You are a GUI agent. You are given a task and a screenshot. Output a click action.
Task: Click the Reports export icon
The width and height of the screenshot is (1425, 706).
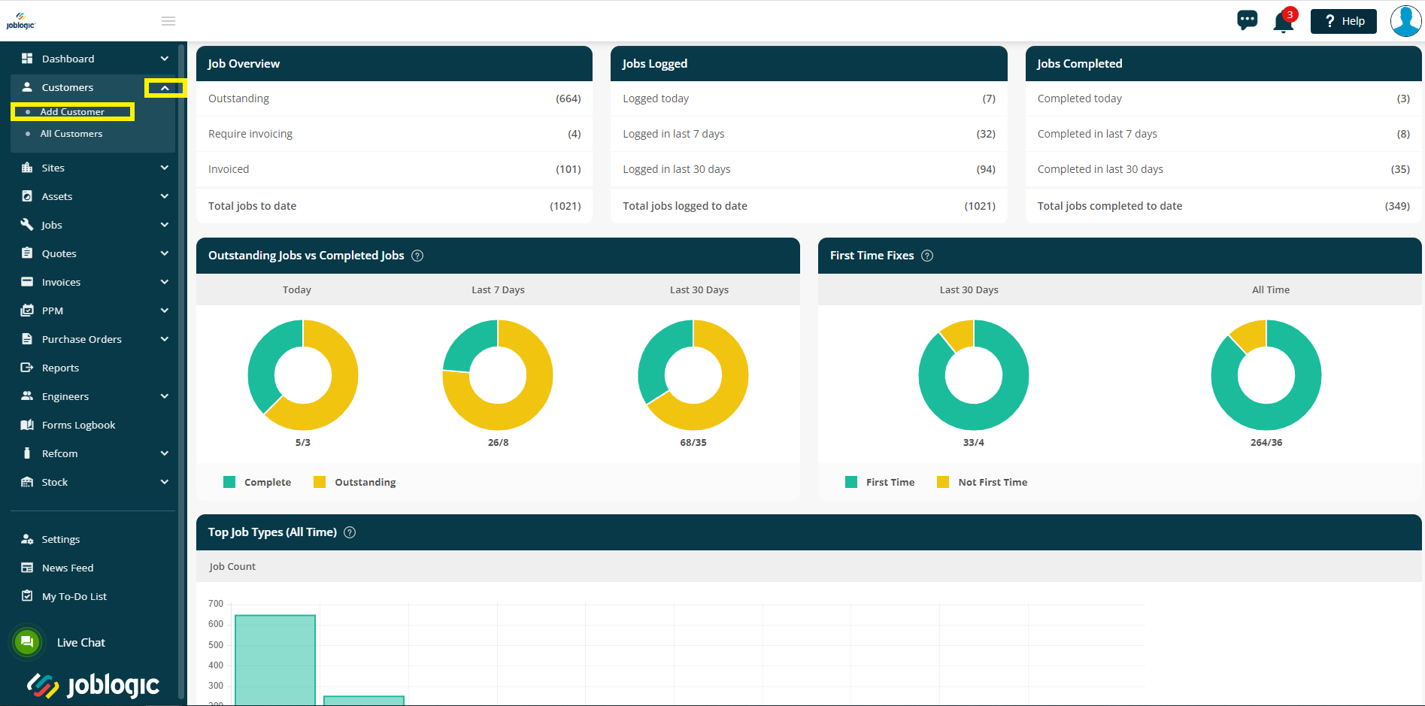[x=27, y=368]
